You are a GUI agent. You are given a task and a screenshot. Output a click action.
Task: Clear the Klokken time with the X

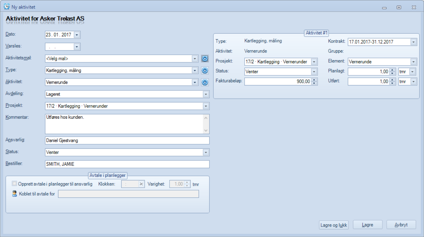coord(141,184)
